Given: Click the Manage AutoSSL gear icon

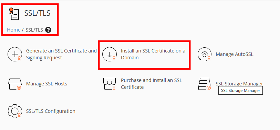Looking at the screenshot, I should [x=204, y=54].
